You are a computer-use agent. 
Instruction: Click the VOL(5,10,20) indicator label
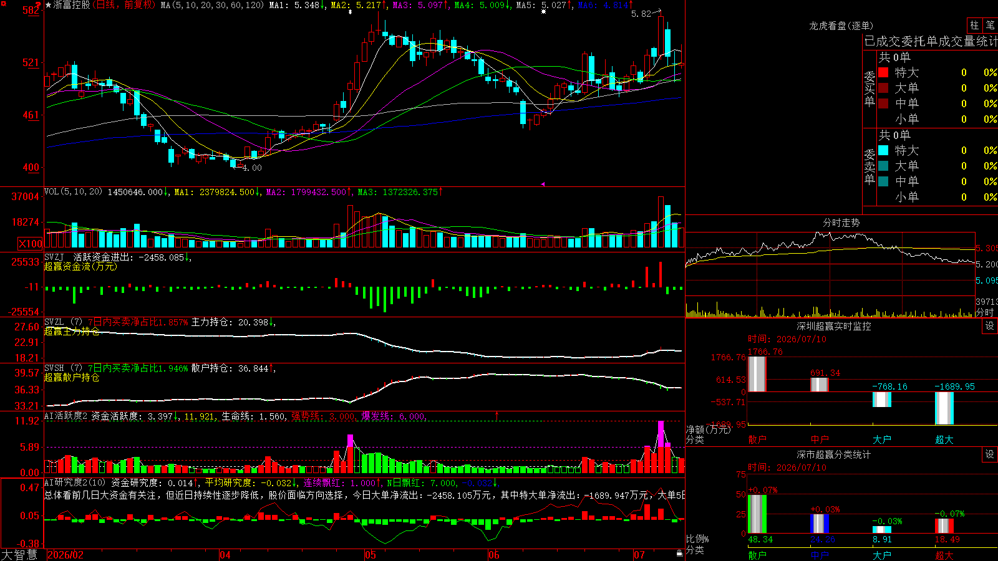(73, 192)
